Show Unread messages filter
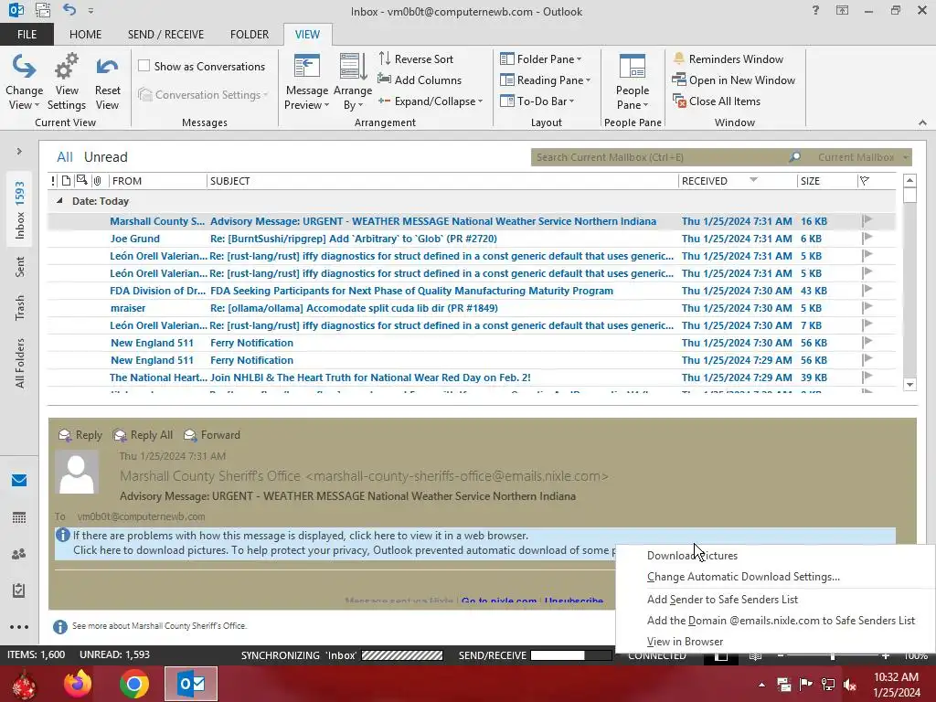Screen dimensions: 936x702 point(106,157)
